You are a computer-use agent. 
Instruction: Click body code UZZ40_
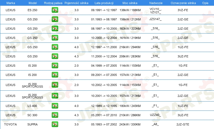[155, 115]
